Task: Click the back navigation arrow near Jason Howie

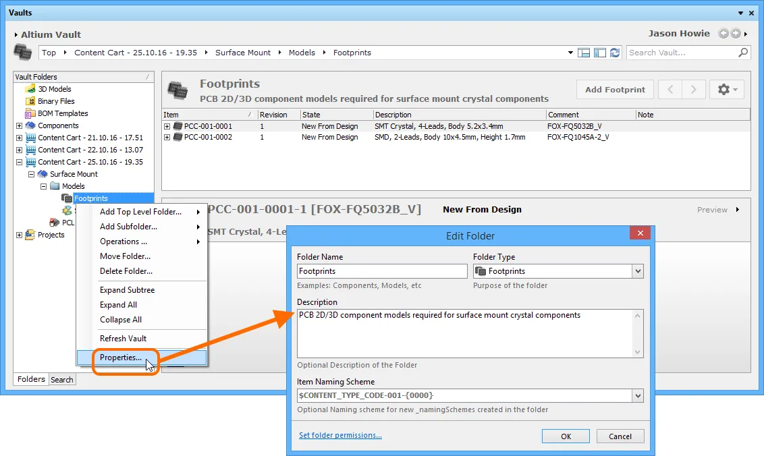Action: click(x=724, y=34)
